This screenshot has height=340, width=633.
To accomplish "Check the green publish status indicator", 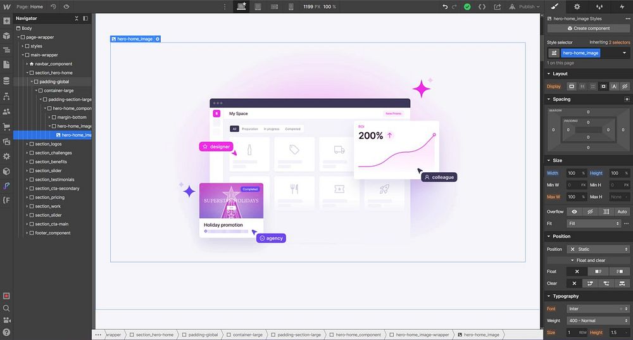I will click(467, 7).
